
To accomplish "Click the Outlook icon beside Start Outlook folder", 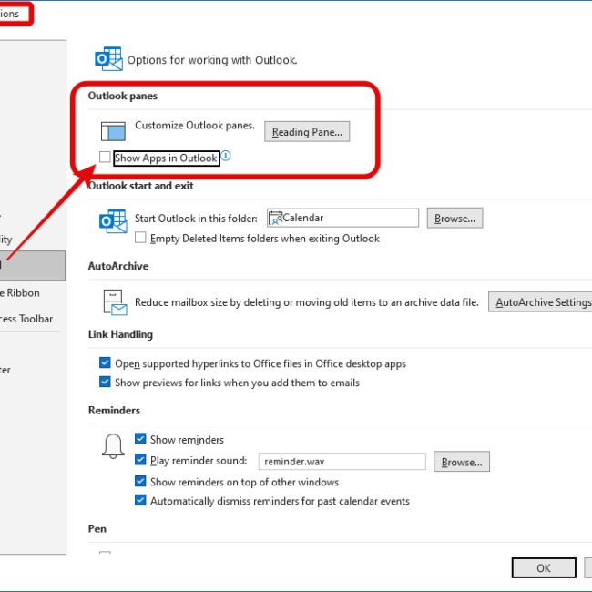I will point(113,221).
